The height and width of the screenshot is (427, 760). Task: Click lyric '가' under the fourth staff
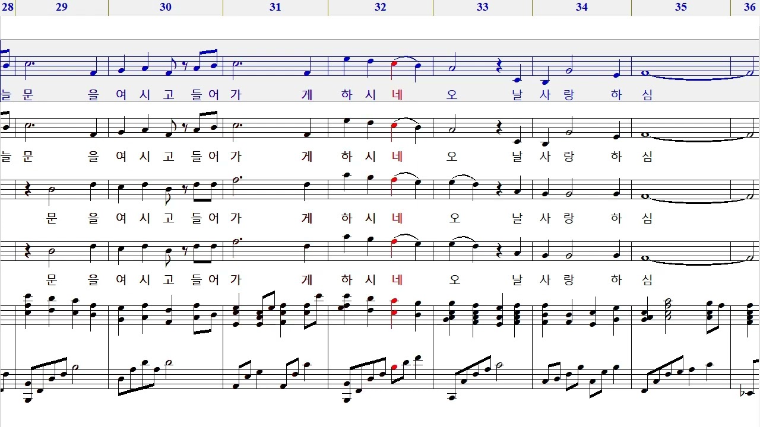[x=236, y=279]
